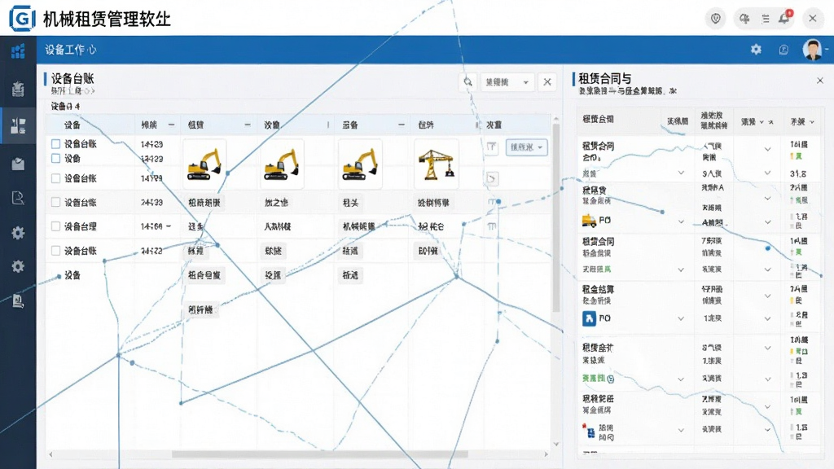Expand the chevron beside the truck PO entry
834x469 pixels.
click(681, 221)
